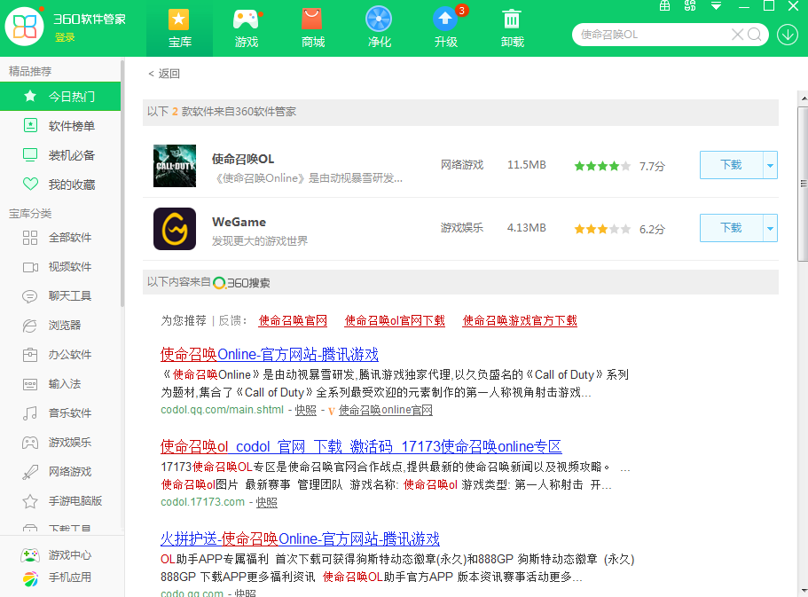Click the 使命召唤ol官网下载 suggestion link
Screen dimensions: 808x597
395,320
